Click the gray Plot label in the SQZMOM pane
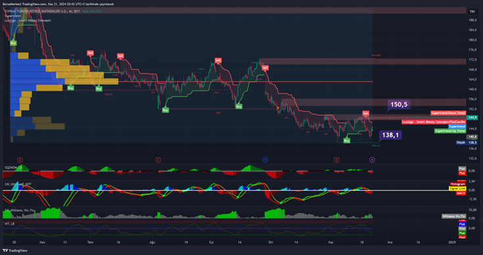This screenshot has height=255, width=483. [462, 169]
